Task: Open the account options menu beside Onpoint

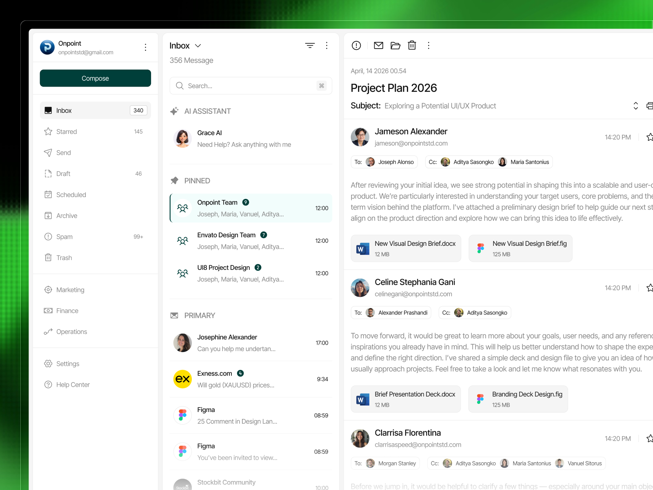Action: [x=145, y=47]
